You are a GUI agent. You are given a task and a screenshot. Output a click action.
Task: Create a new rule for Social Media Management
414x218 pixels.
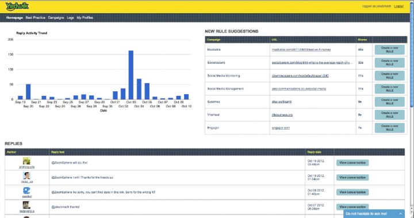[389, 89]
